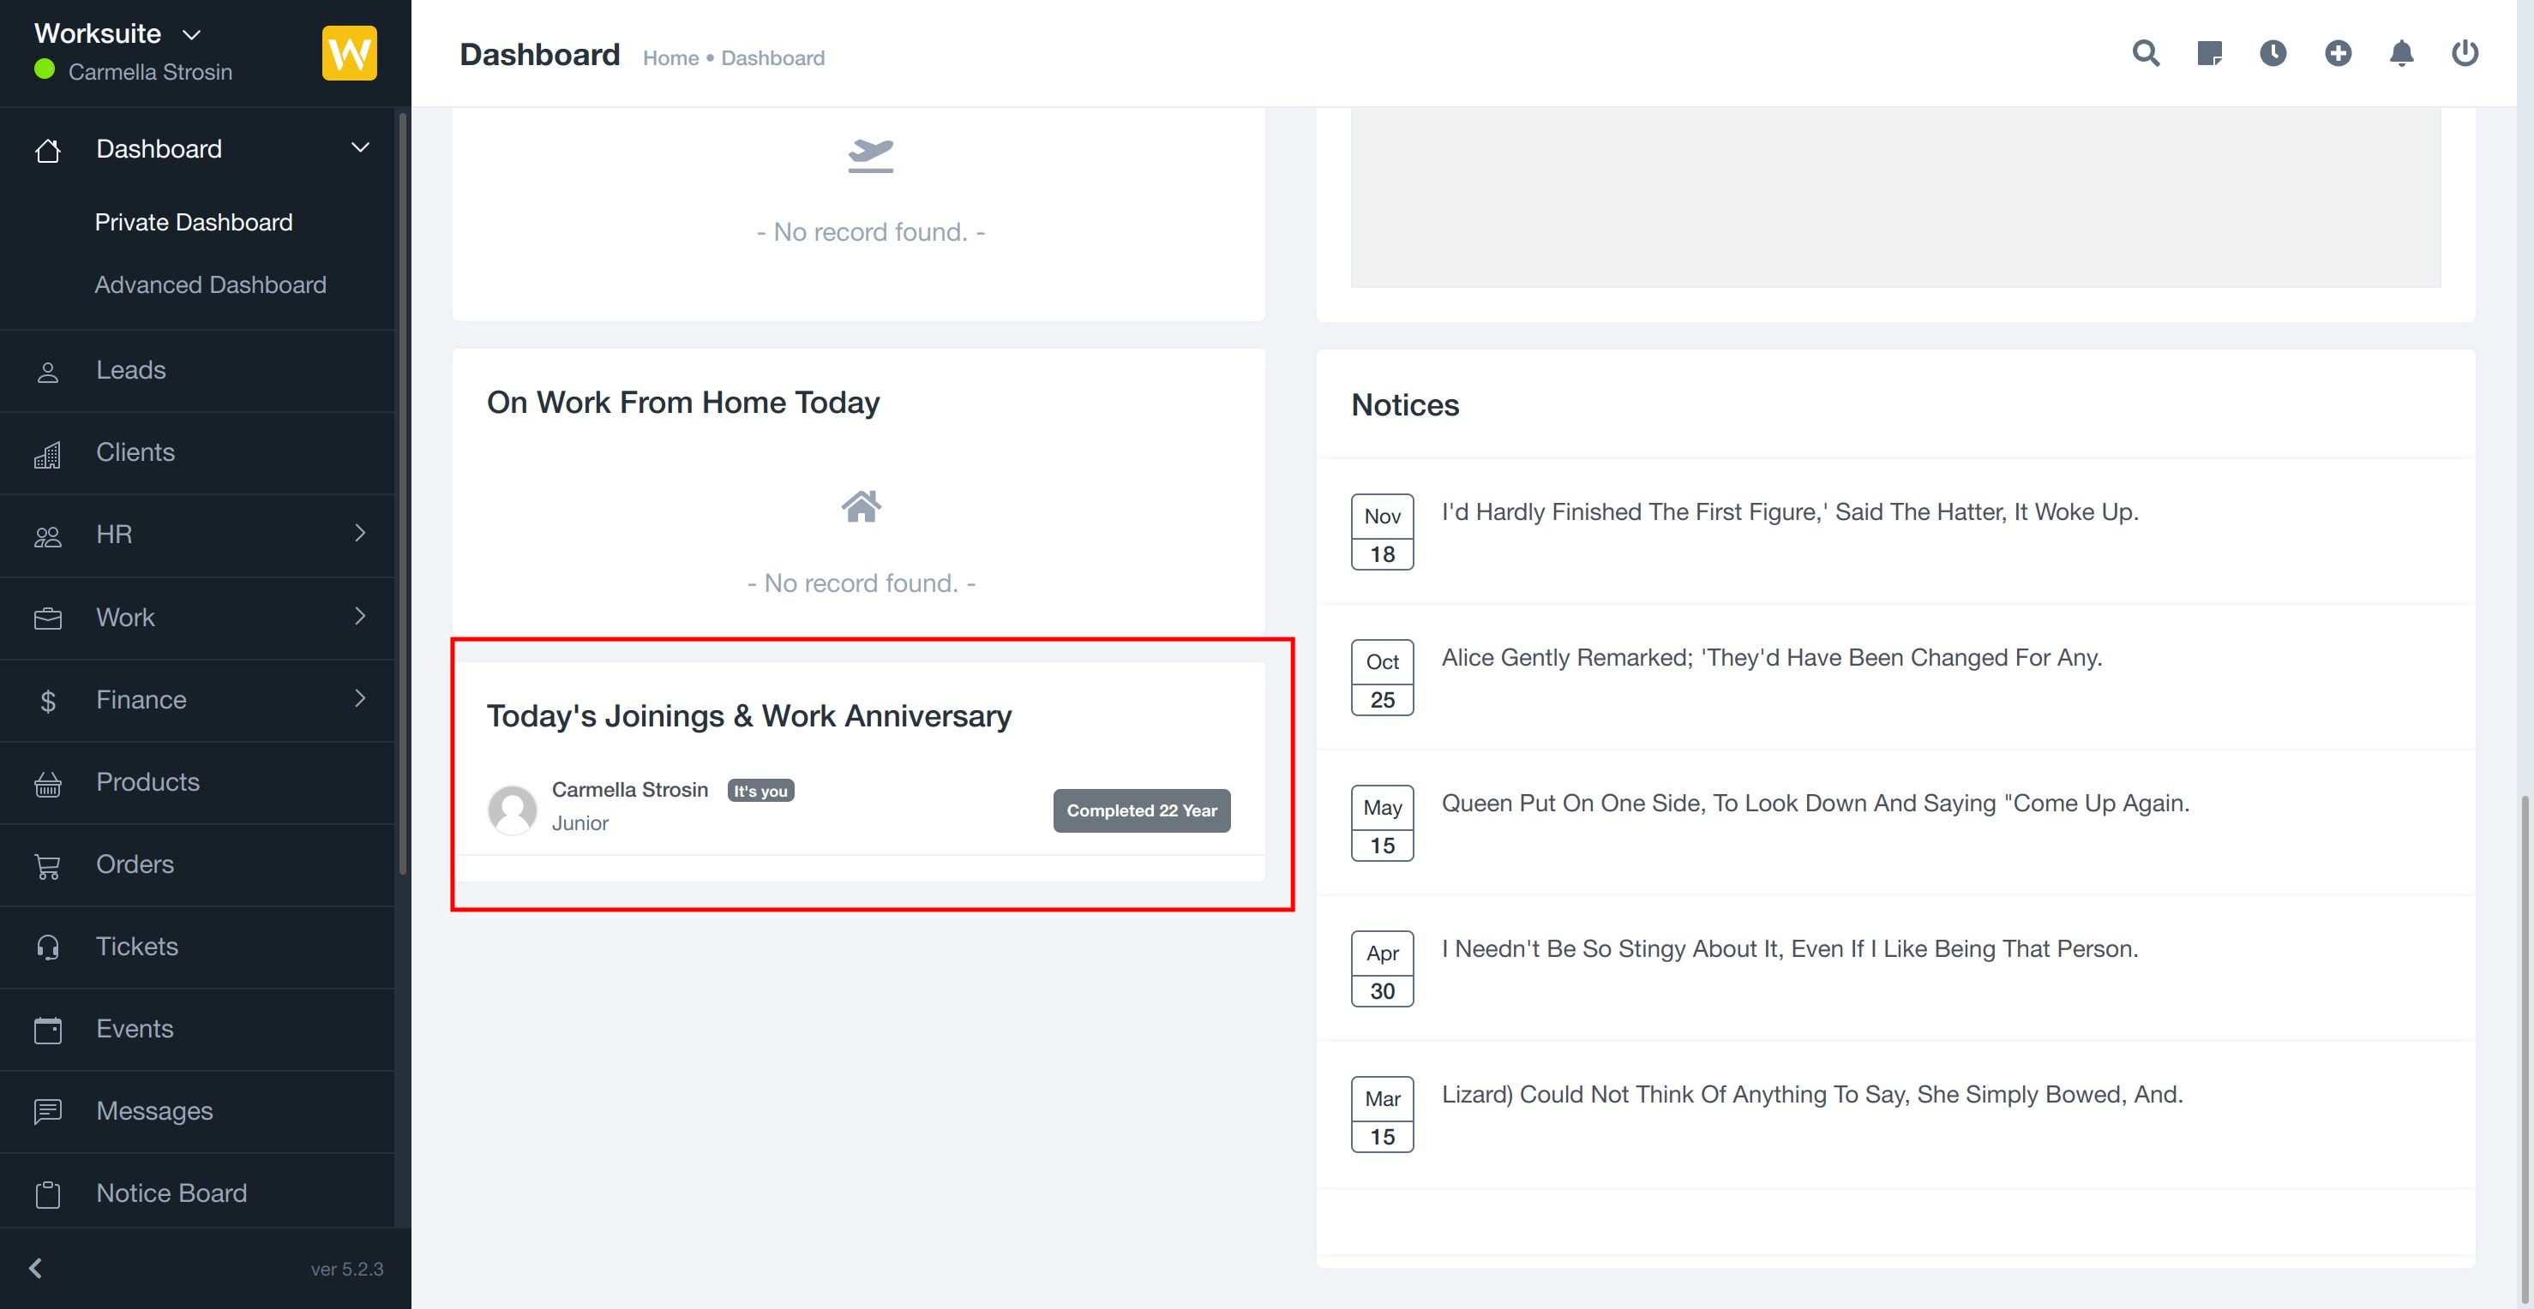
Task: Click the Home breadcrumb link
Action: pos(670,58)
